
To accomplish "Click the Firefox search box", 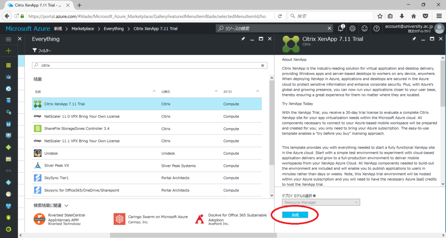I will [x=330, y=16].
